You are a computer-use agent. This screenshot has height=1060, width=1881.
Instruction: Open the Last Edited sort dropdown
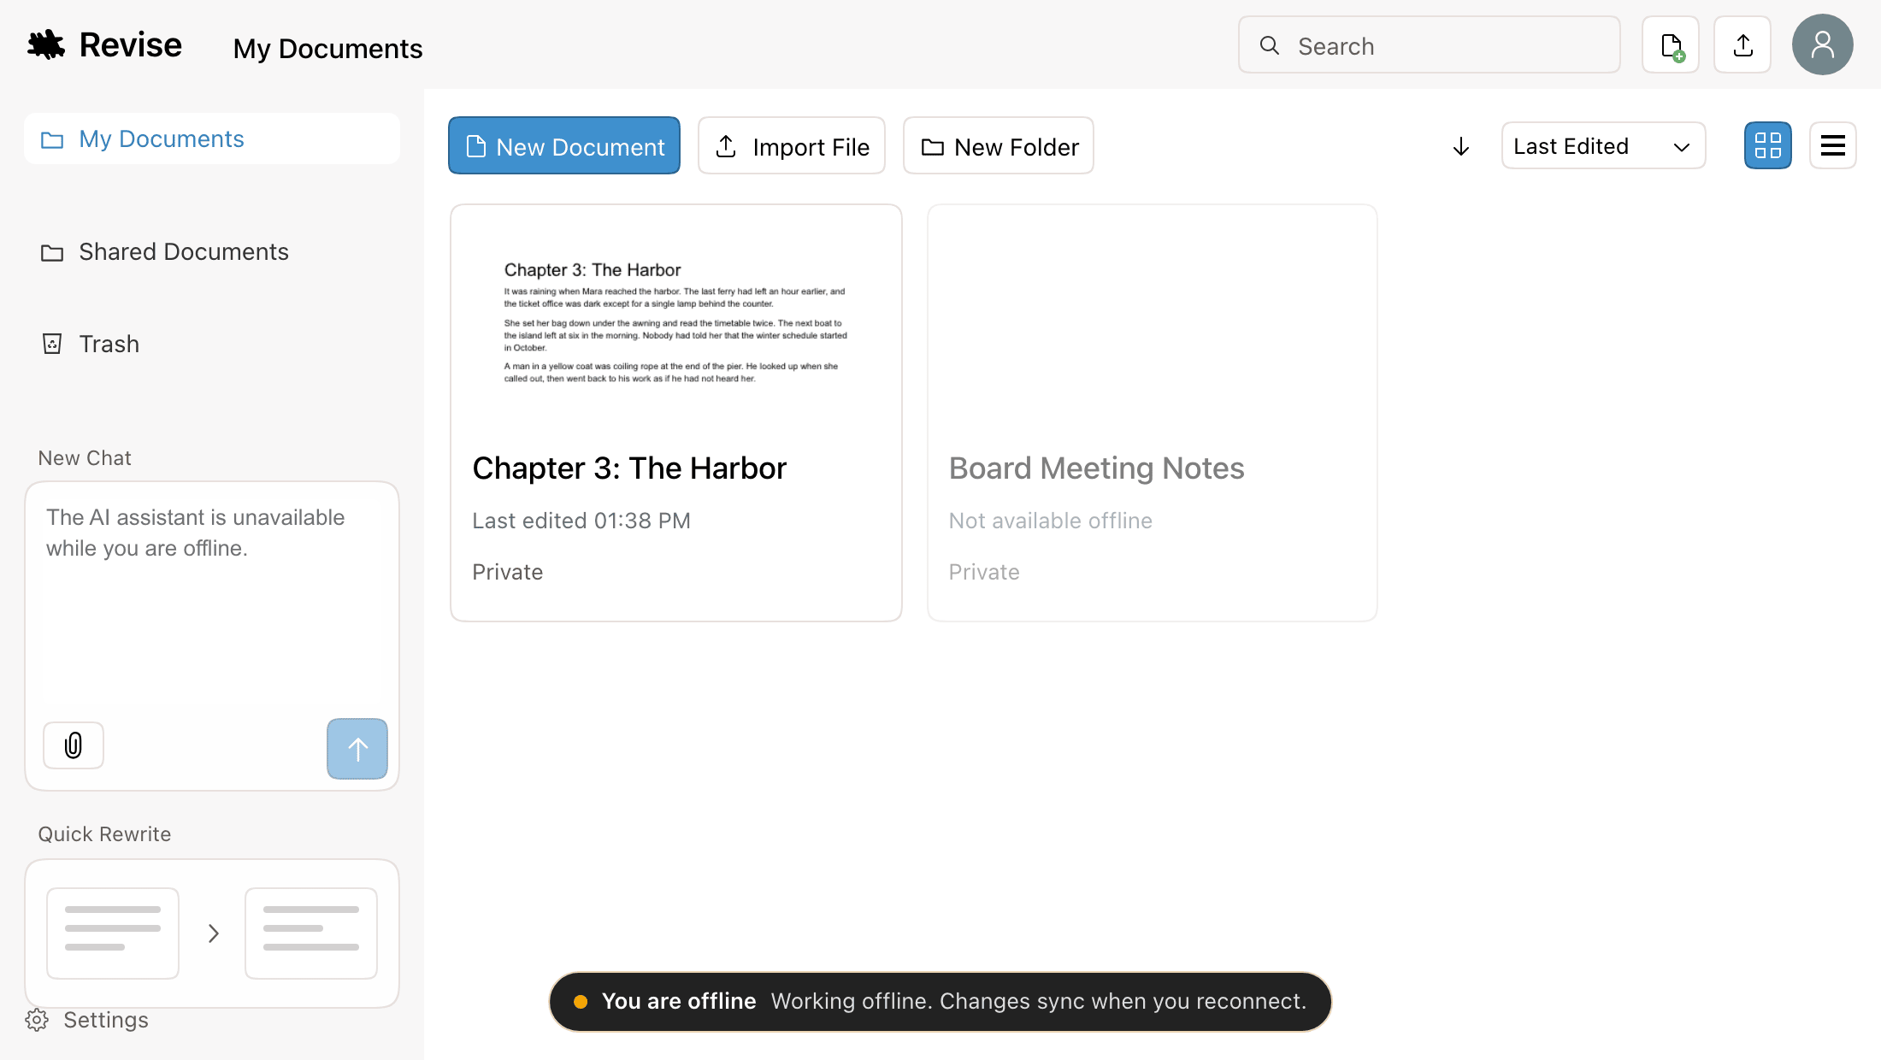coord(1604,146)
